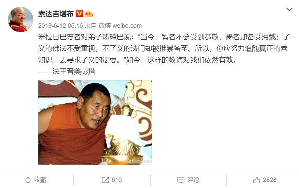The height and width of the screenshot is (188, 299).
Task: Click the signature line 法王晋美彭措
Action: point(67,71)
